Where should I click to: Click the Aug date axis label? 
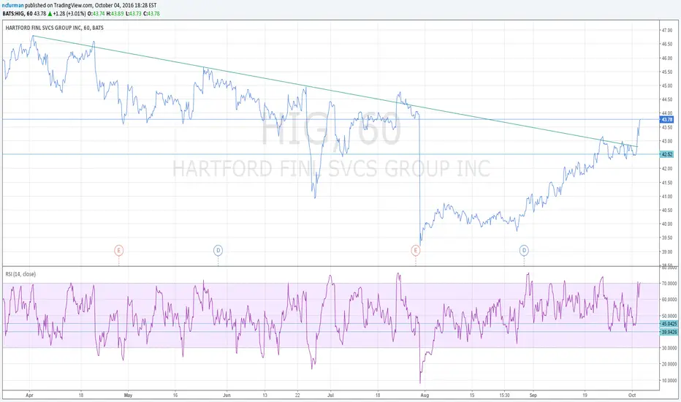pyautogui.click(x=425, y=395)
